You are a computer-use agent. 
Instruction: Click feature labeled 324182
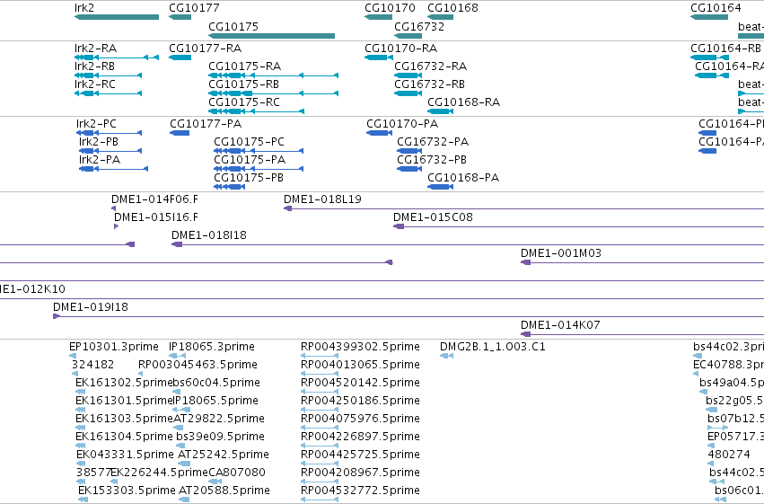click(75, 374)
